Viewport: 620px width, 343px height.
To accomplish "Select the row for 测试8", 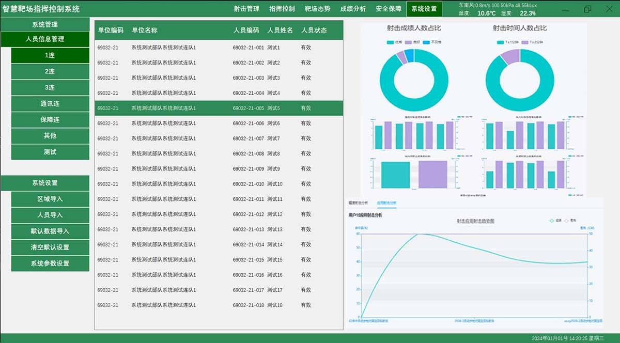I will coord(219,153).
